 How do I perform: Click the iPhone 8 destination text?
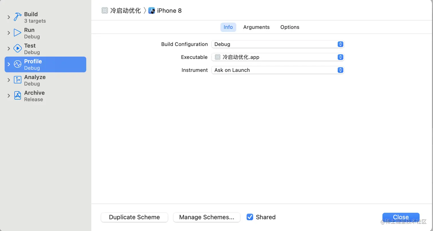(169, 11)
